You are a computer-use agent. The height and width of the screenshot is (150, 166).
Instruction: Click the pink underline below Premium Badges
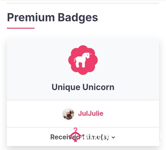point(21,28)
